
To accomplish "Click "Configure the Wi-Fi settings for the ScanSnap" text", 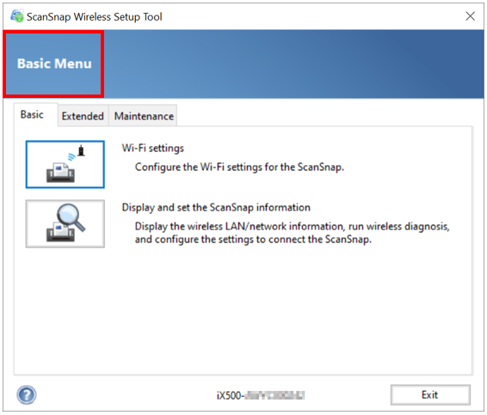I will (x=239, y=168).
